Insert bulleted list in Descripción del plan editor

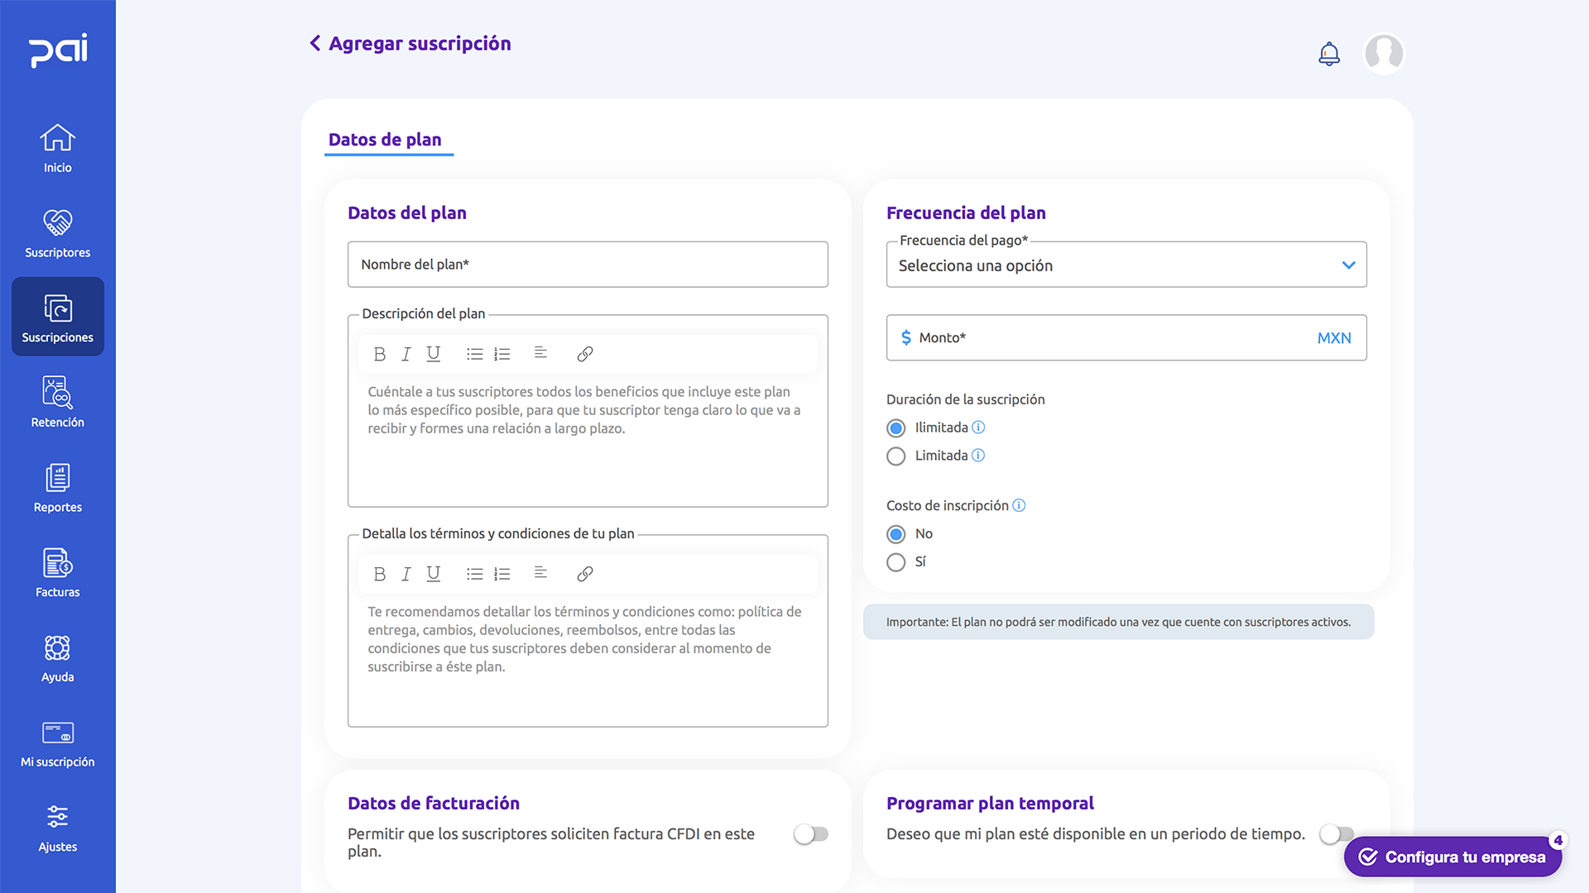pos(474,354)
